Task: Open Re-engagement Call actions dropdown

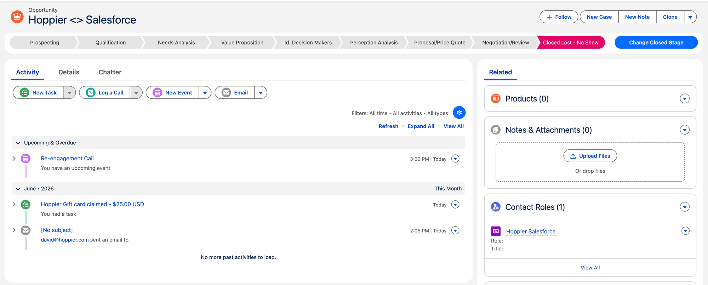Action: (455, 159)
